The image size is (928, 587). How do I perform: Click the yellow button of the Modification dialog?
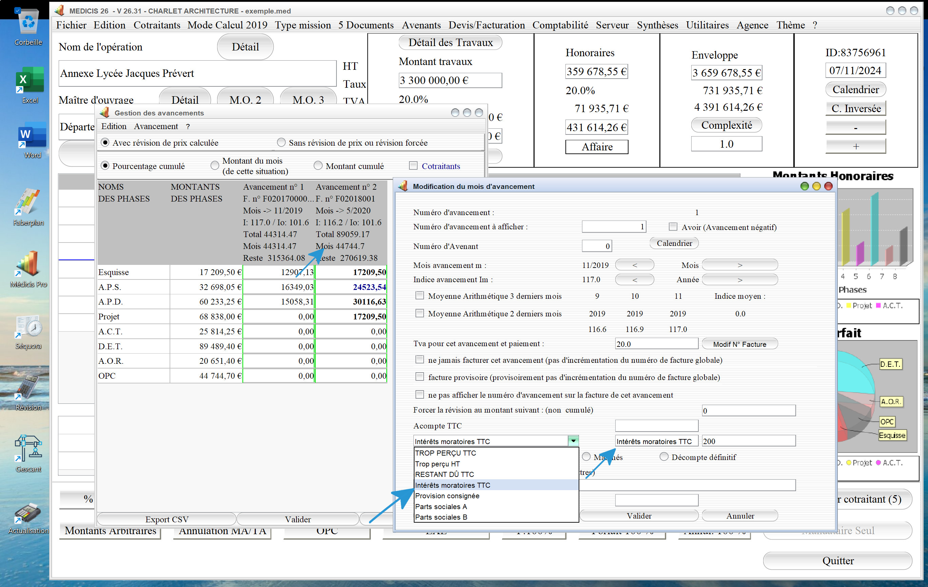click(816, 186)
